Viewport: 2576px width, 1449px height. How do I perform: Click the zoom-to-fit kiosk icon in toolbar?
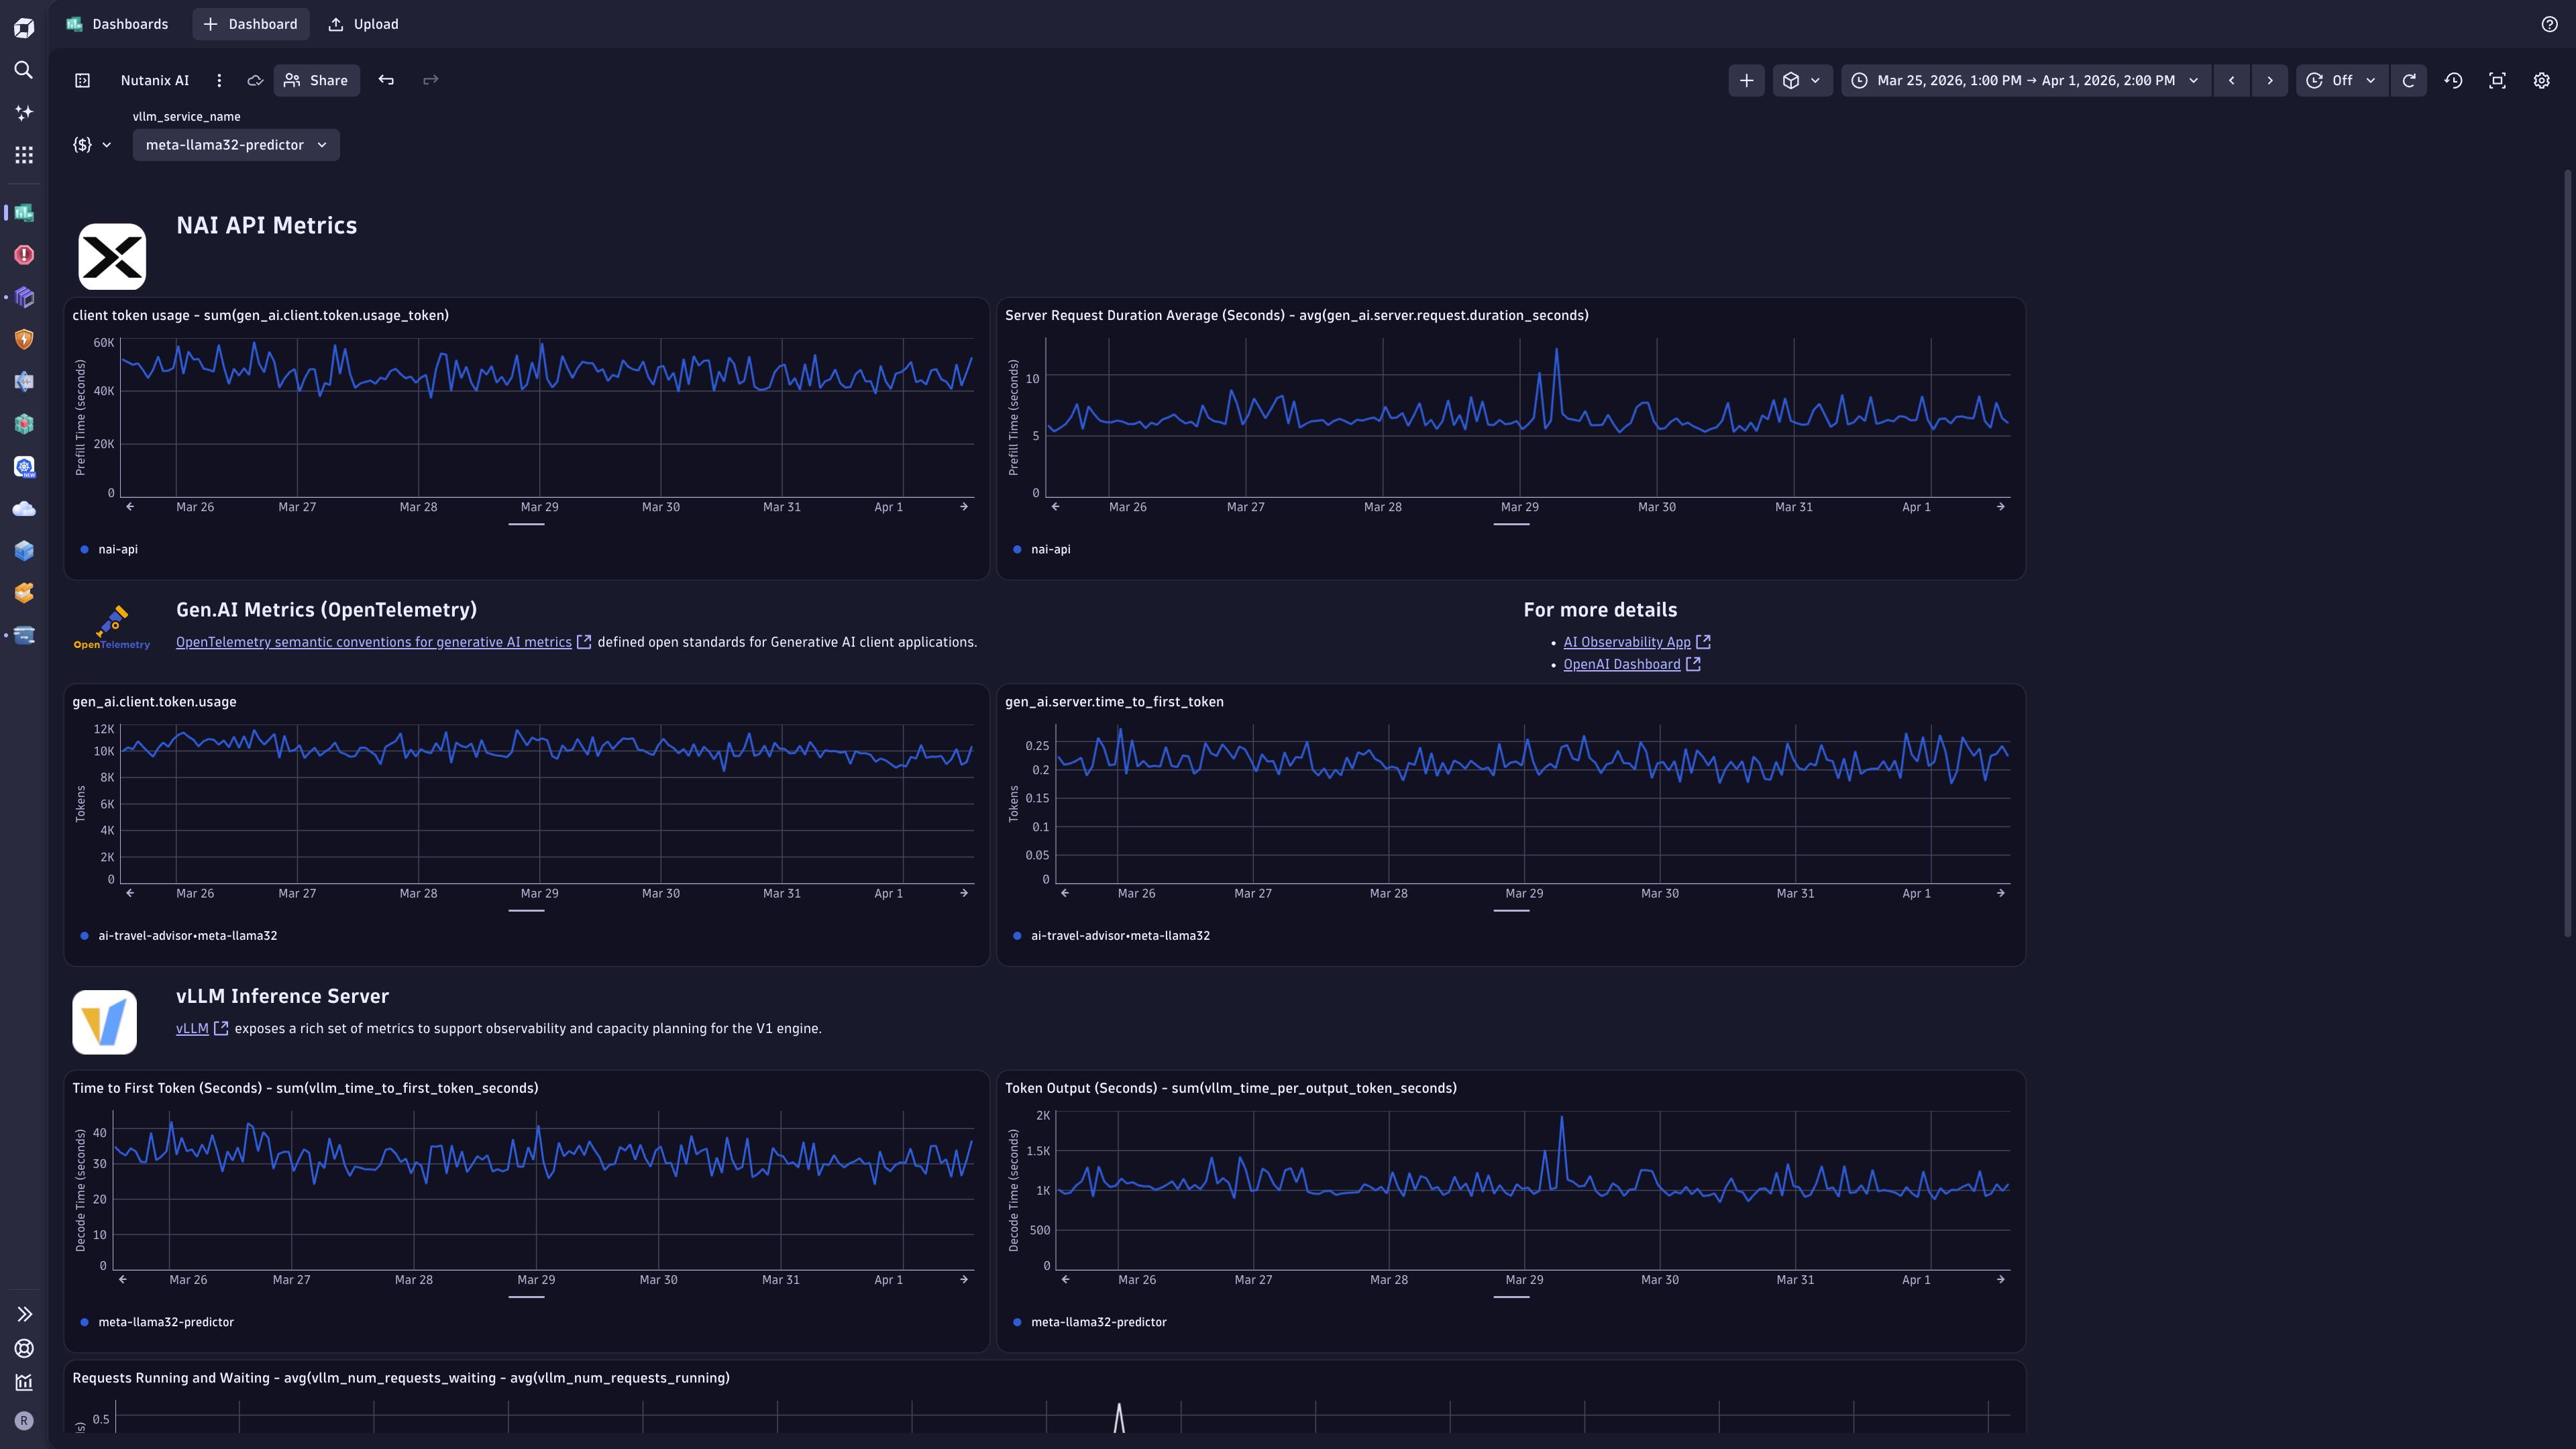point(2497,80)
